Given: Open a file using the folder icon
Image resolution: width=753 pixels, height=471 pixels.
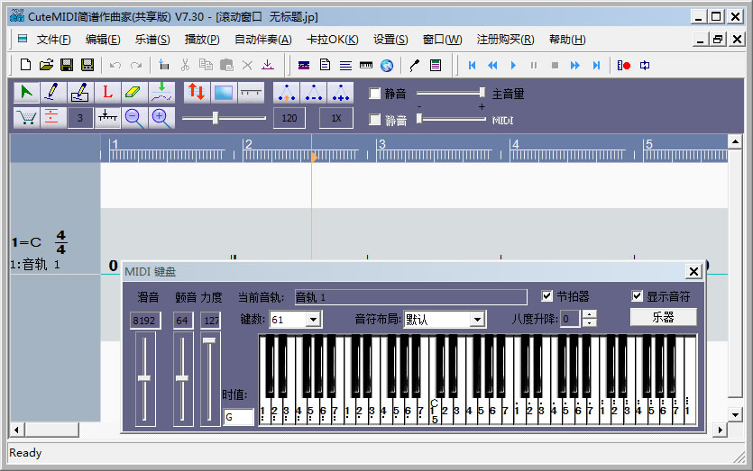Looking at the screenshot, I should tap(46, 65).
